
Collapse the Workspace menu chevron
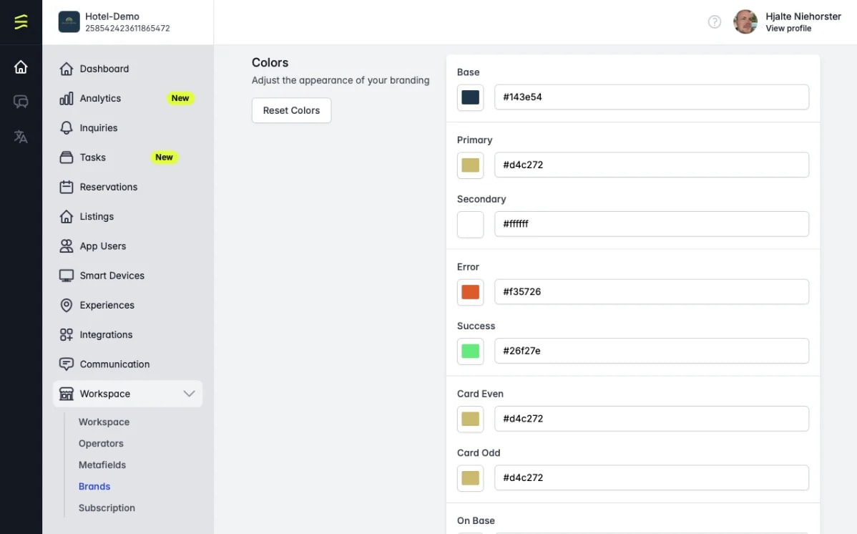[189, 394]
